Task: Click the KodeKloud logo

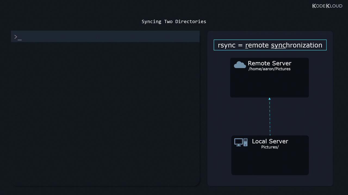Action: tap(327, 6)
